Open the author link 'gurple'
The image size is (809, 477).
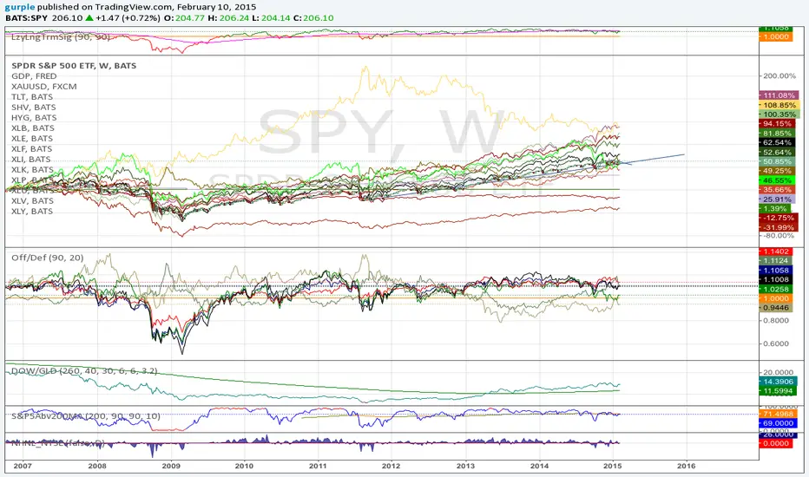click(x=20, y=7)
